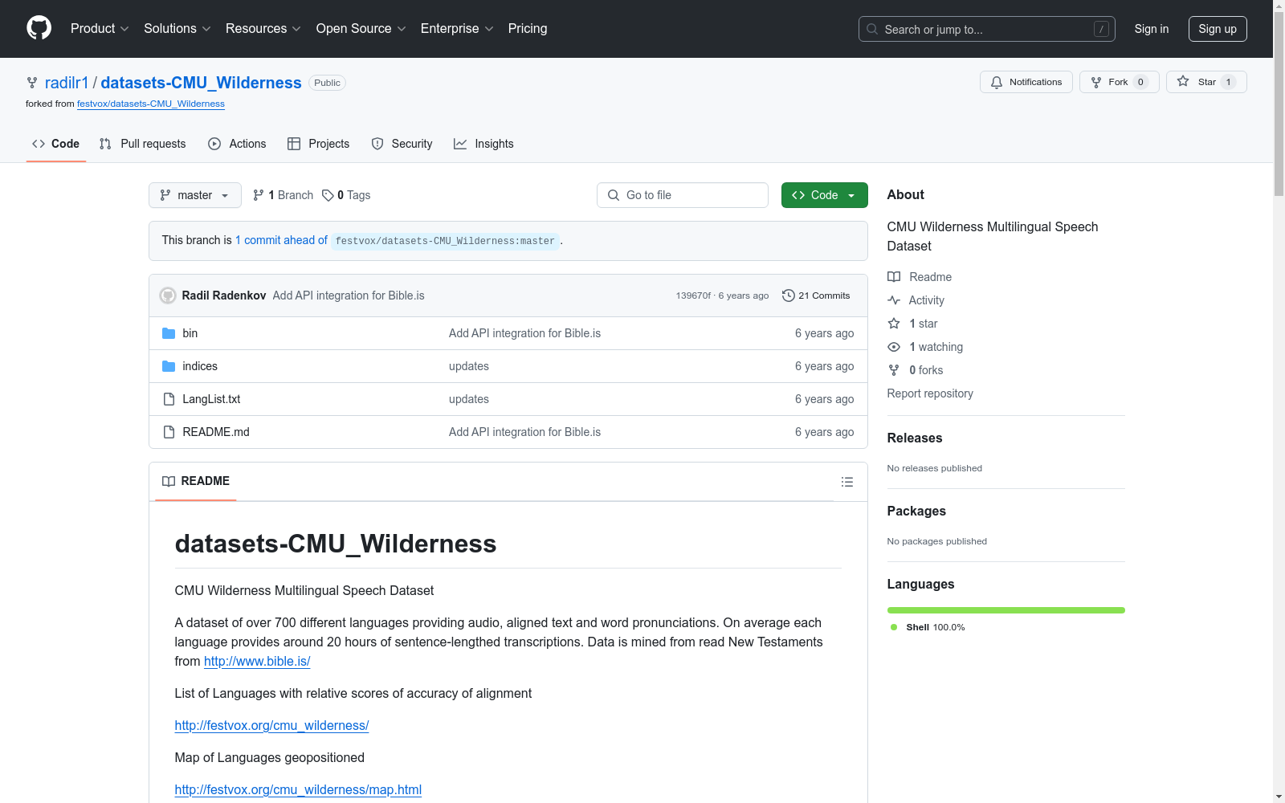Select the README tab
The image size is (1285, 803).
[x=196, y=481]
